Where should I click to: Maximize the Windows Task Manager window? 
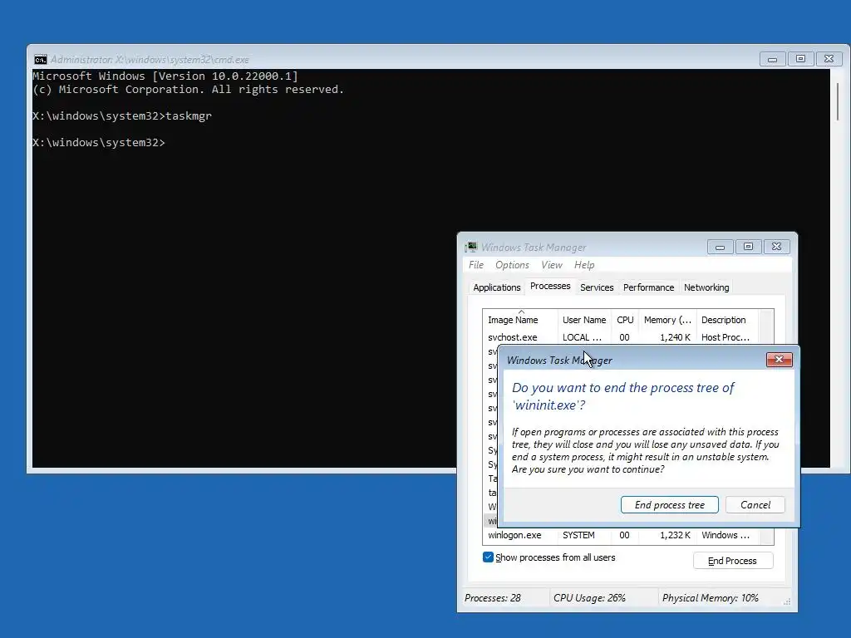pyautogui.click(x=748, y=248)
